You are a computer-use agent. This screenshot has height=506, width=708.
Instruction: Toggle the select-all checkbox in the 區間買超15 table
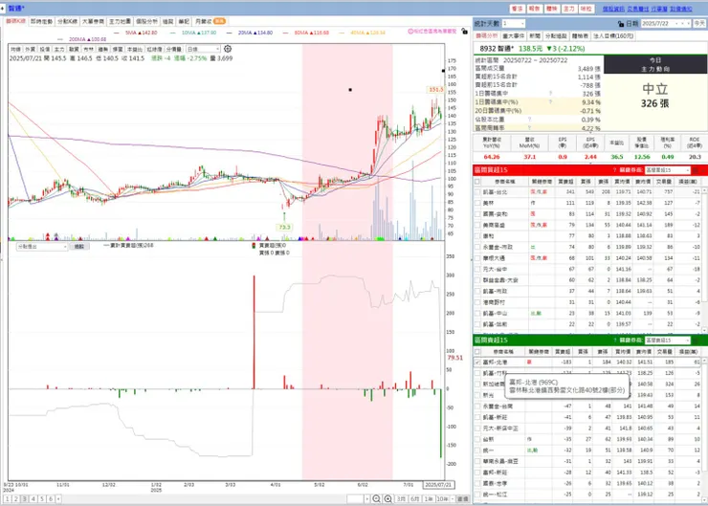(477, 182)
